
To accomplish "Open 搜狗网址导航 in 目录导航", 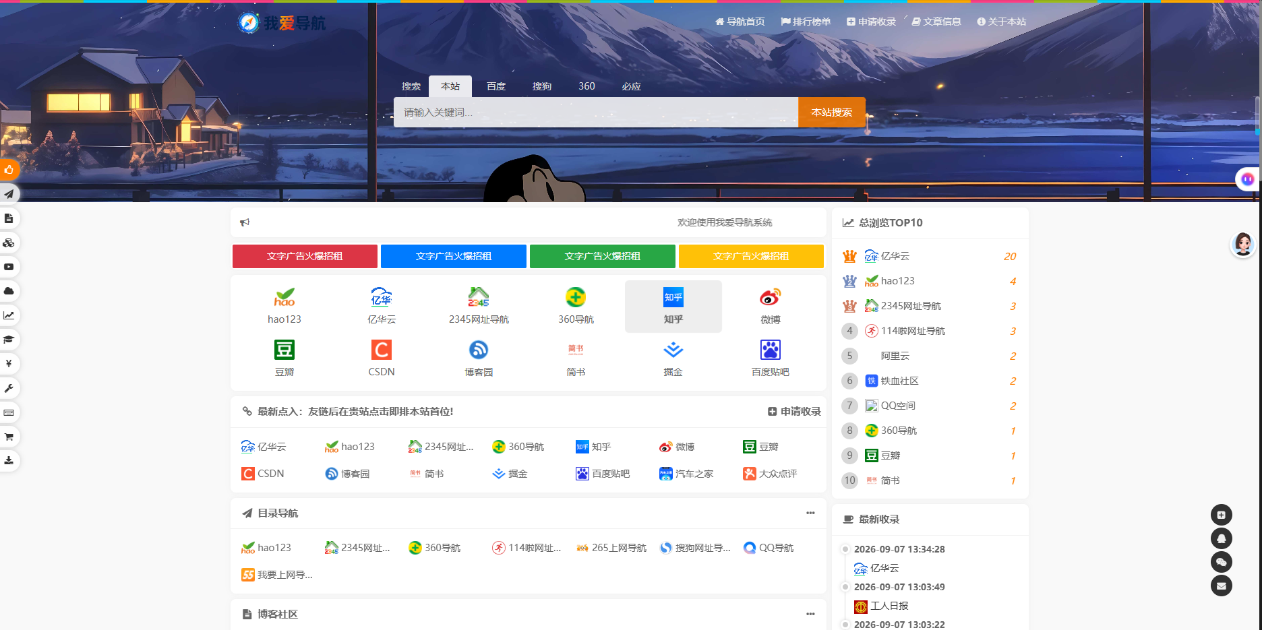I will 695,548.
